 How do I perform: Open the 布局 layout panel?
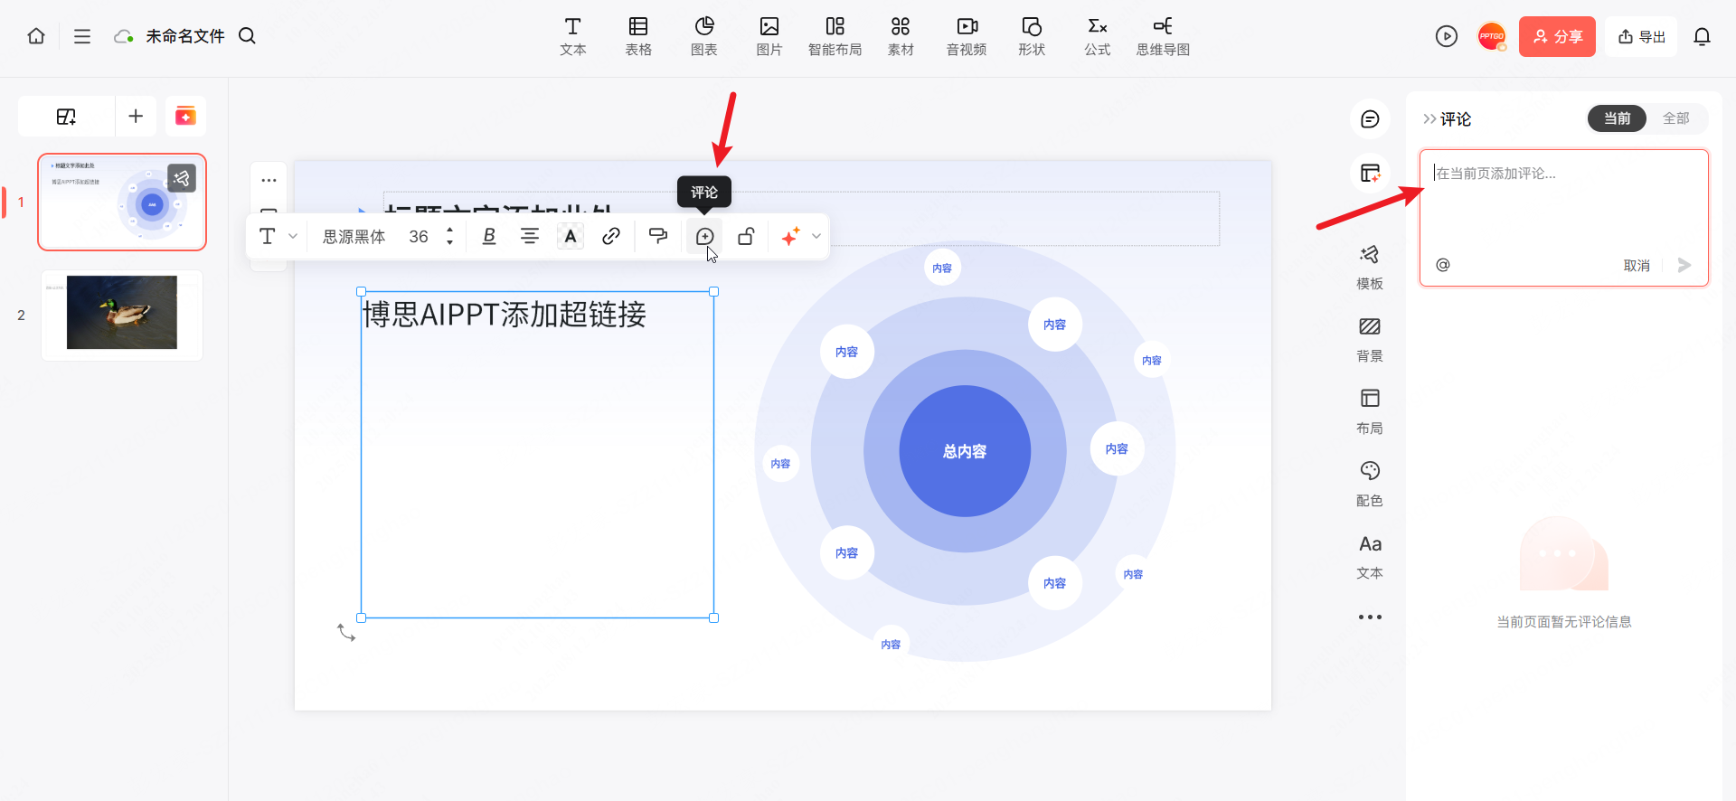point(1370,411)
